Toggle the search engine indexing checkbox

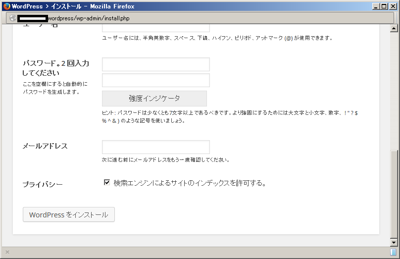tap(107, 182)
